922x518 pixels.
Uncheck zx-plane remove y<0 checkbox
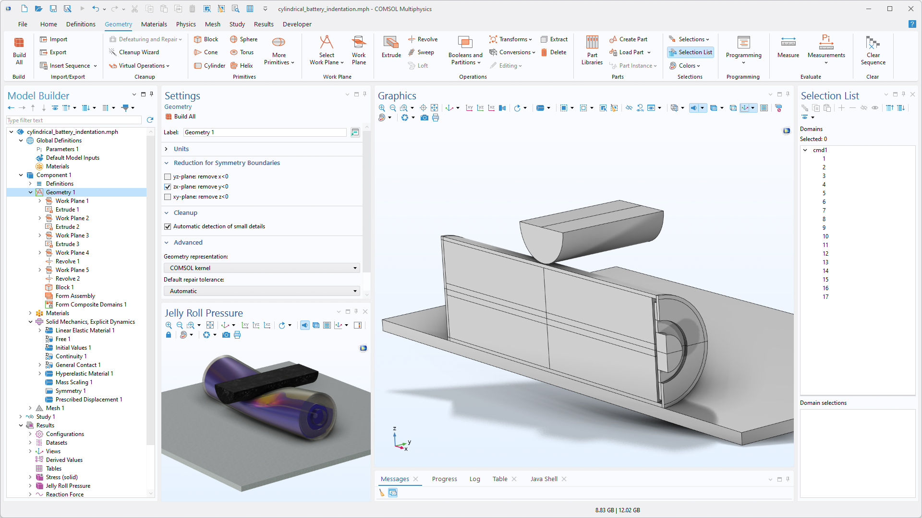click(x=168, y=187)
